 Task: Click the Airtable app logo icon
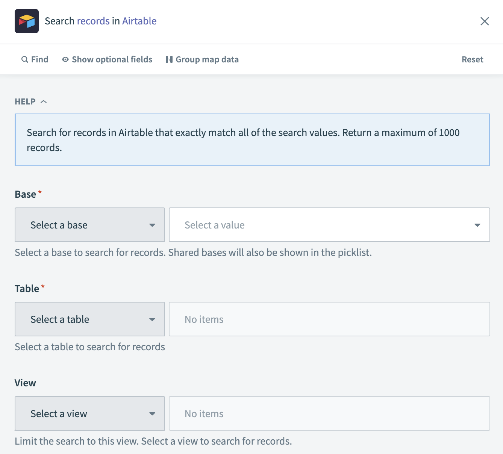click(x=26, y=21)
